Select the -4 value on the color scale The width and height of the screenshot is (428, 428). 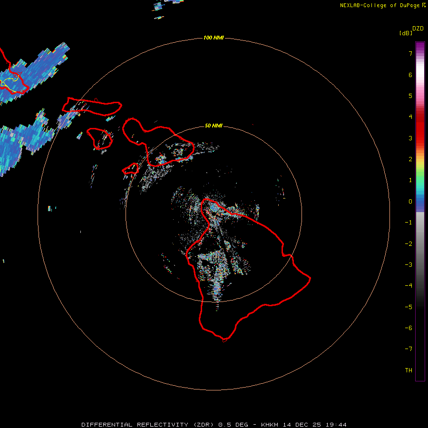tap(409, 286)
